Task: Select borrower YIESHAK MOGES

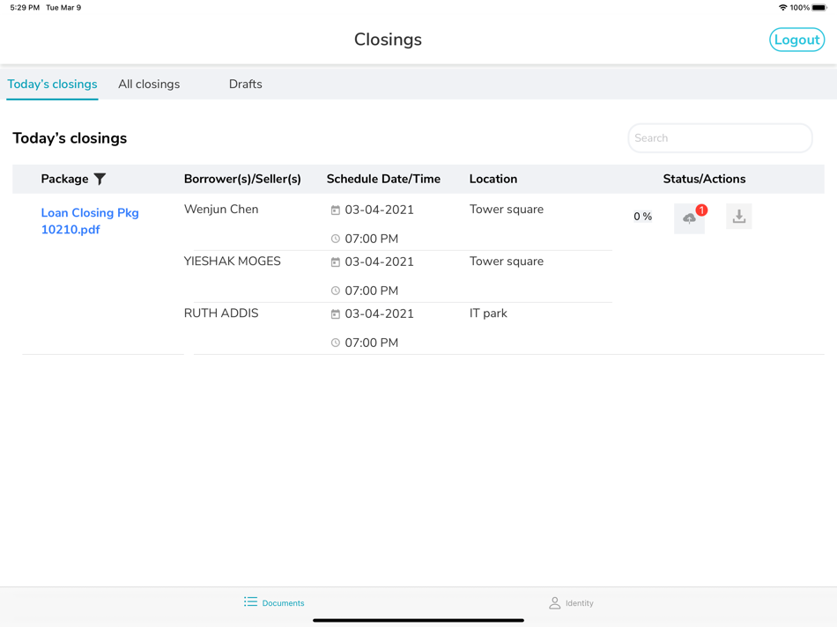Action: tap(233, 261)
